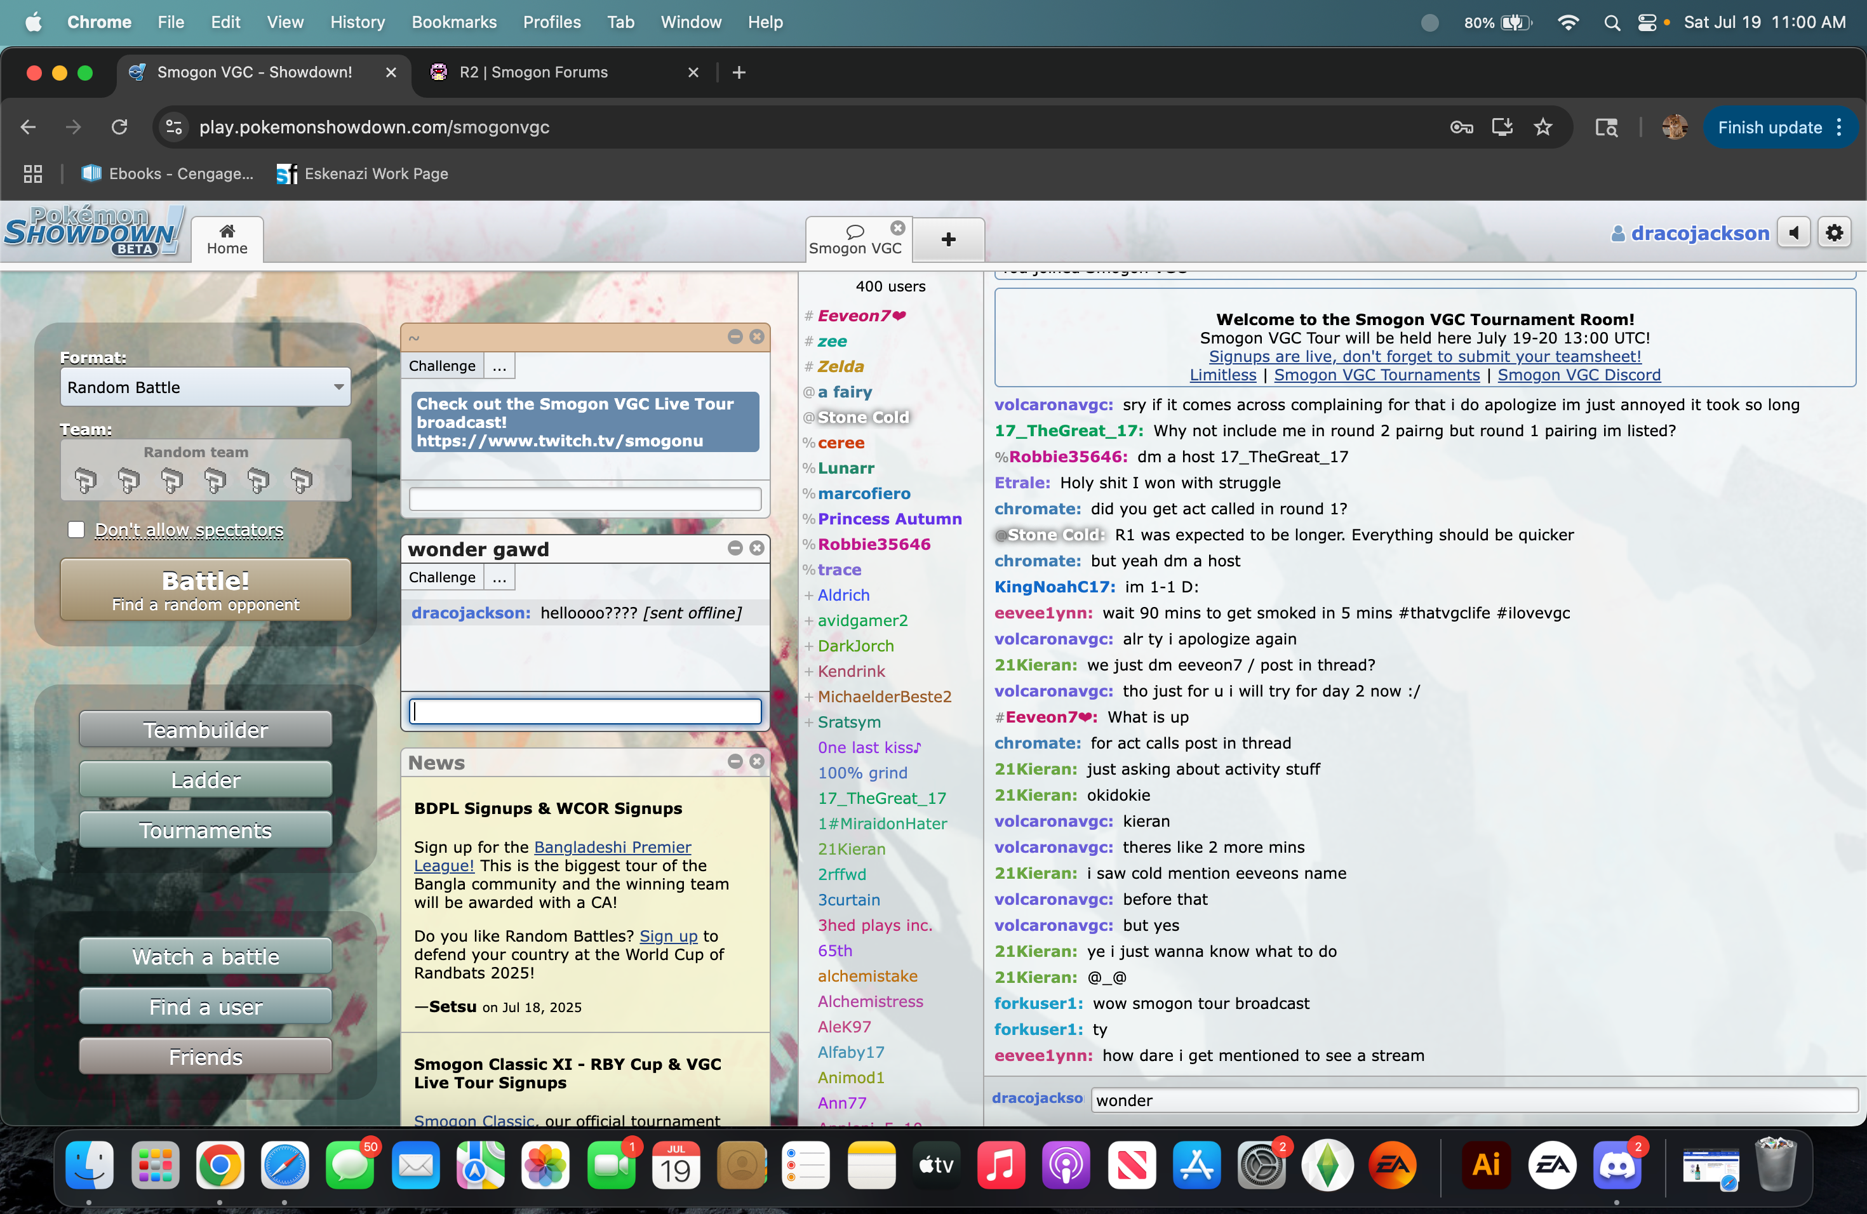Click the Chrome address bar URL
The height and width of the screenshot is (1214, 1867).
pos(374,127)
